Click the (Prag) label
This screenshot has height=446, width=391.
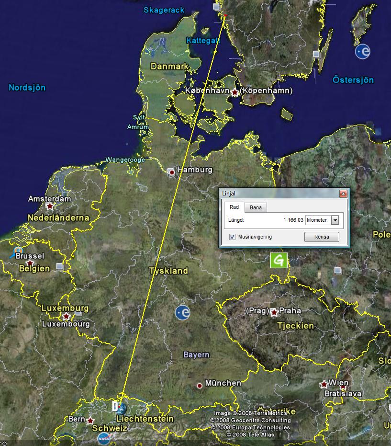tap(257, 310)
